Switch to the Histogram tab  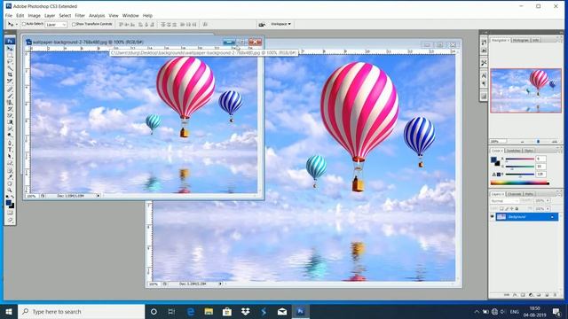[x=521, y=40]
